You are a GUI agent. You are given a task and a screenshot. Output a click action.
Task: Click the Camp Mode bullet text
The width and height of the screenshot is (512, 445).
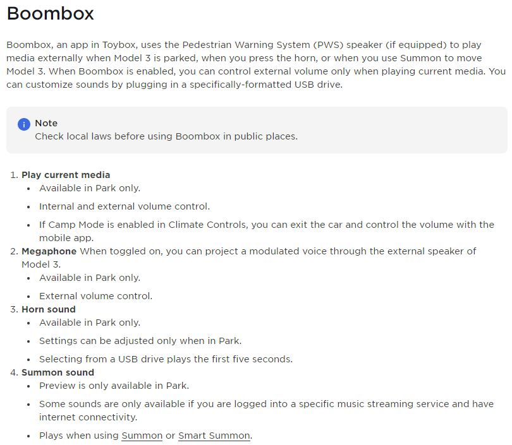point(266,225)
